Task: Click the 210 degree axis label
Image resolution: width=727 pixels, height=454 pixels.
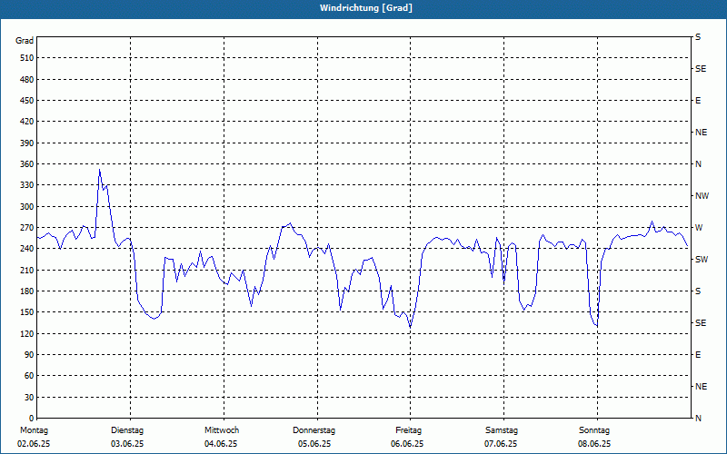Action: 27,270
